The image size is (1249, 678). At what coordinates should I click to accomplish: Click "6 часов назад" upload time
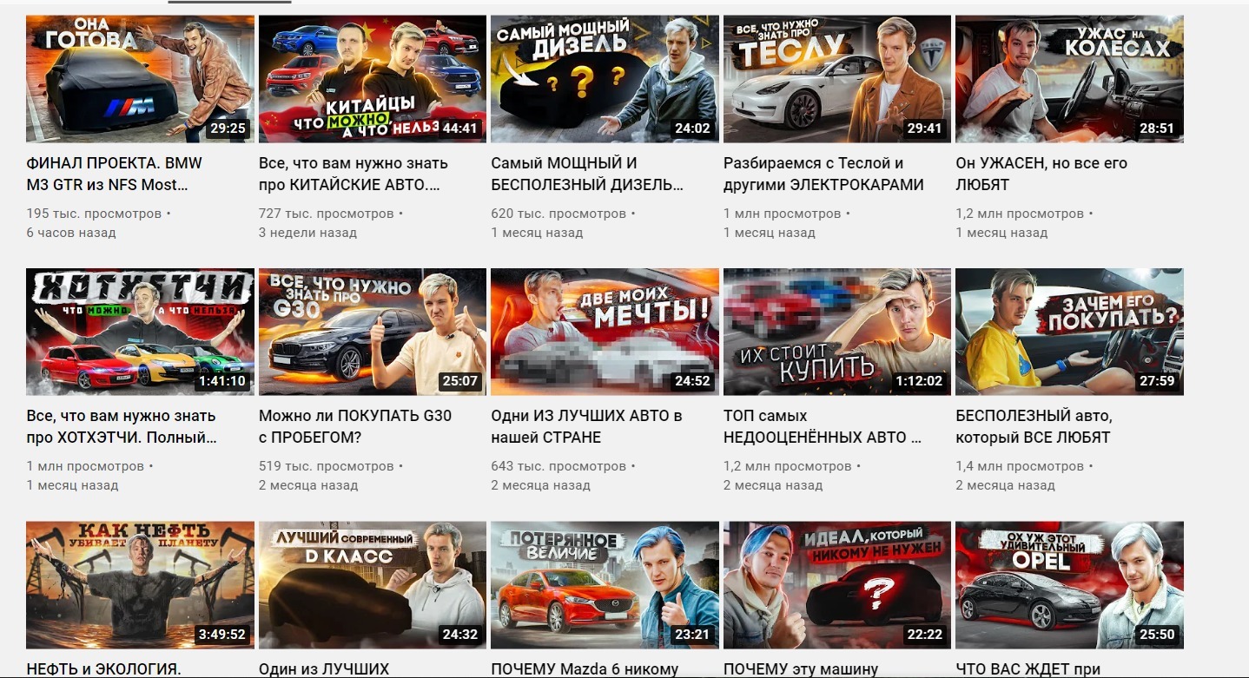pyautogui.click(x=71, y=233)
